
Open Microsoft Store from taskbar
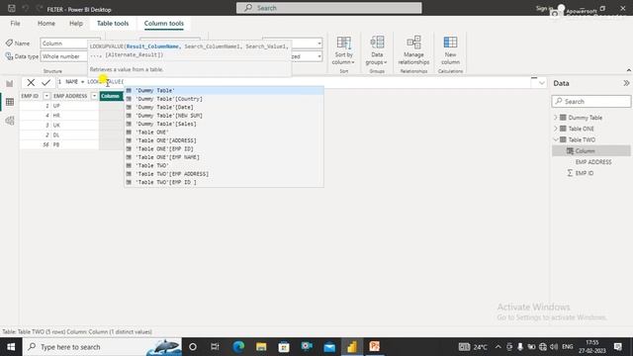click(284, 347)
